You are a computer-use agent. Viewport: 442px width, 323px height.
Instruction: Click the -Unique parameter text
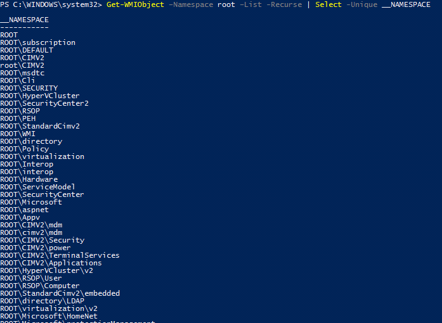361,5
